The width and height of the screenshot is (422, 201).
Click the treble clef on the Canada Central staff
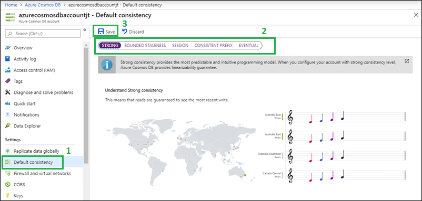(290, 175)
